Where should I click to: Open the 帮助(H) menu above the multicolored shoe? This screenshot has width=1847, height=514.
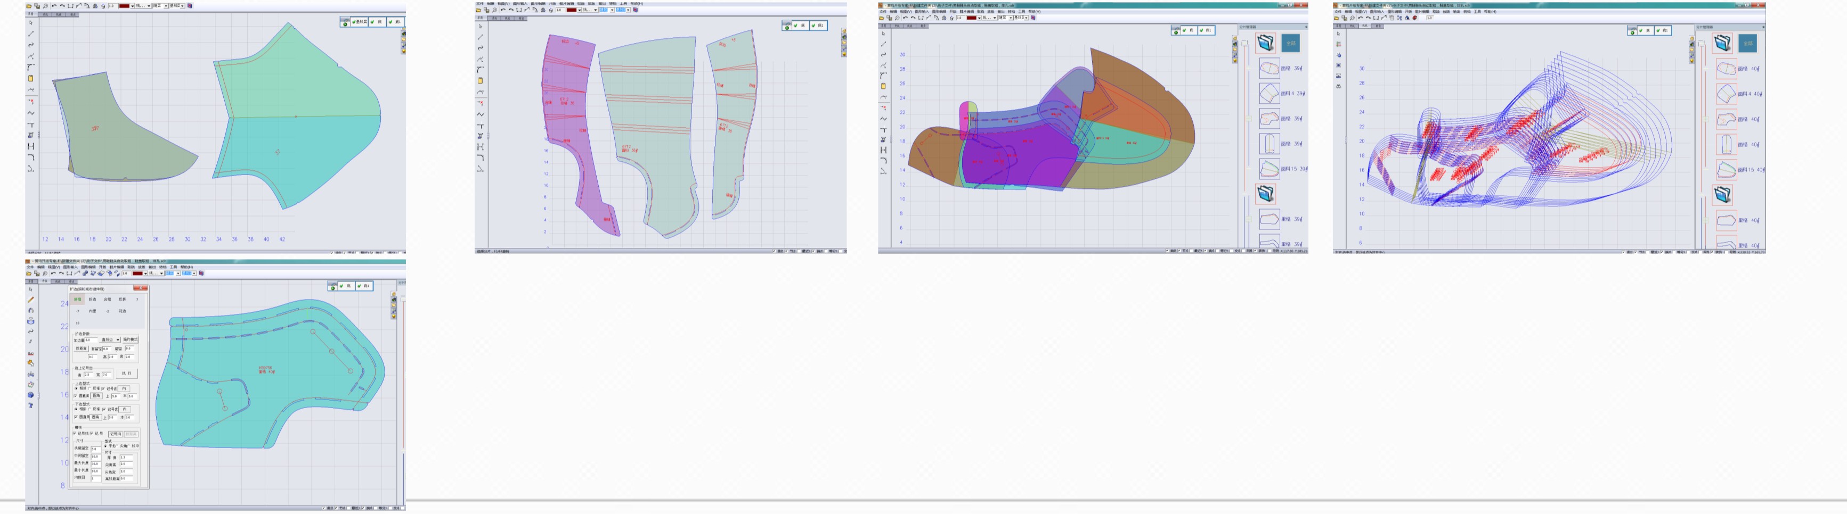(1034, 12)
